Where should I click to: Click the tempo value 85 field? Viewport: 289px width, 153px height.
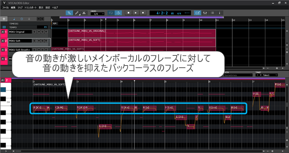coord(42,27)
